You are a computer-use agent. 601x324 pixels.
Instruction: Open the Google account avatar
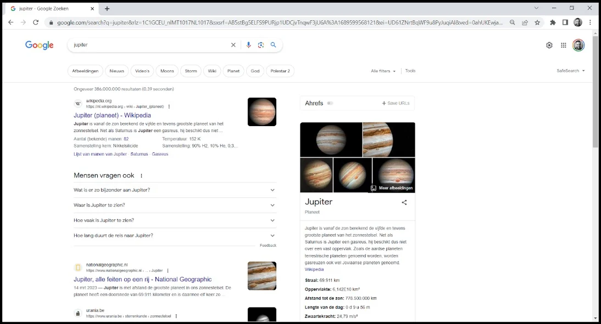pyautogui.click(x=578, y=45)
